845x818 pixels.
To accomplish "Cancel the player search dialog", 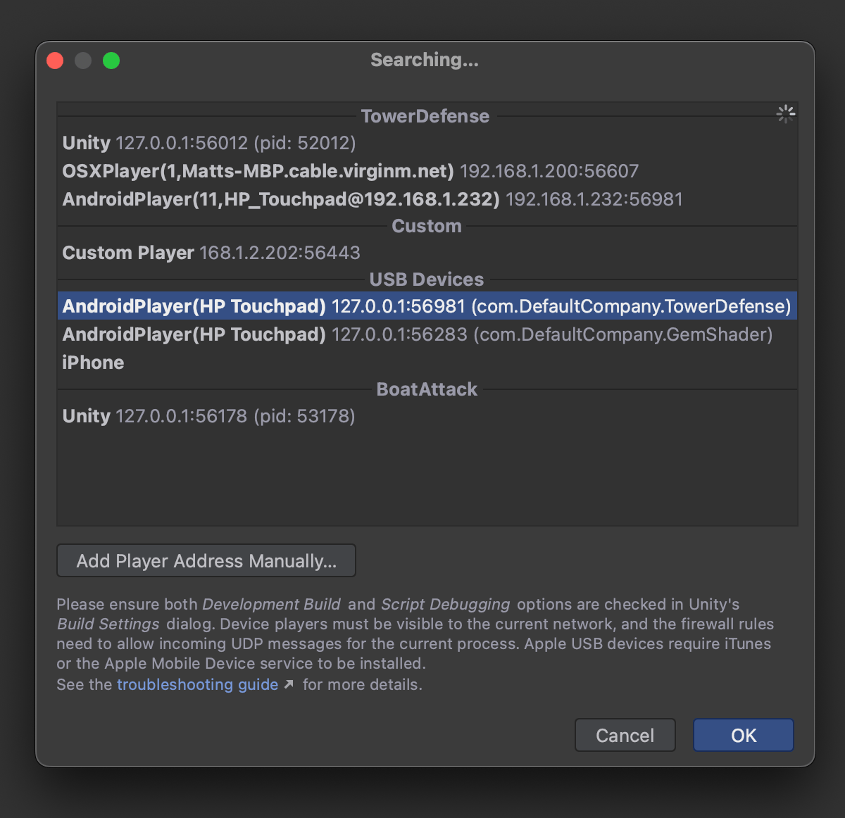I will (625, 735).
